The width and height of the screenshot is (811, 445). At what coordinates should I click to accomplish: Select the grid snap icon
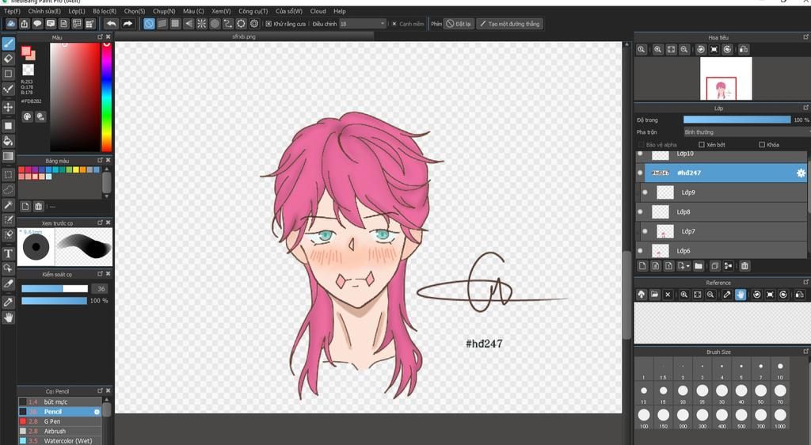[175, 23]
